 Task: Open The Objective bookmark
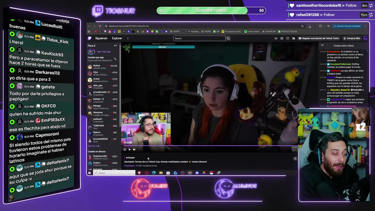pos(232,32)
